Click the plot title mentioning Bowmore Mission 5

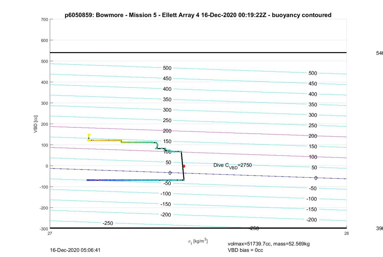point(198,15)
